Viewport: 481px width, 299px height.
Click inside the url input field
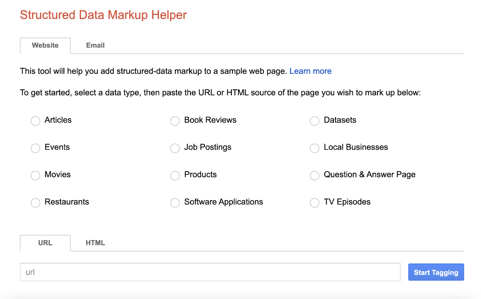pyautogui.click(x=210, y=272)
